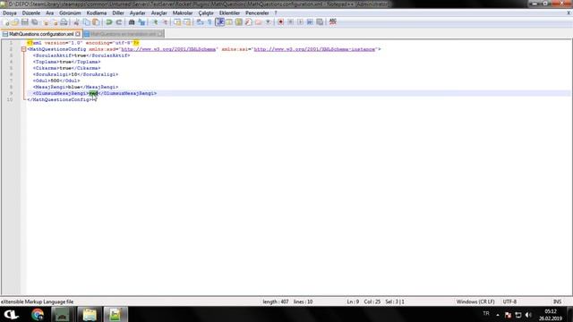Open the file explorer folder on taskbar

point(89,314)
